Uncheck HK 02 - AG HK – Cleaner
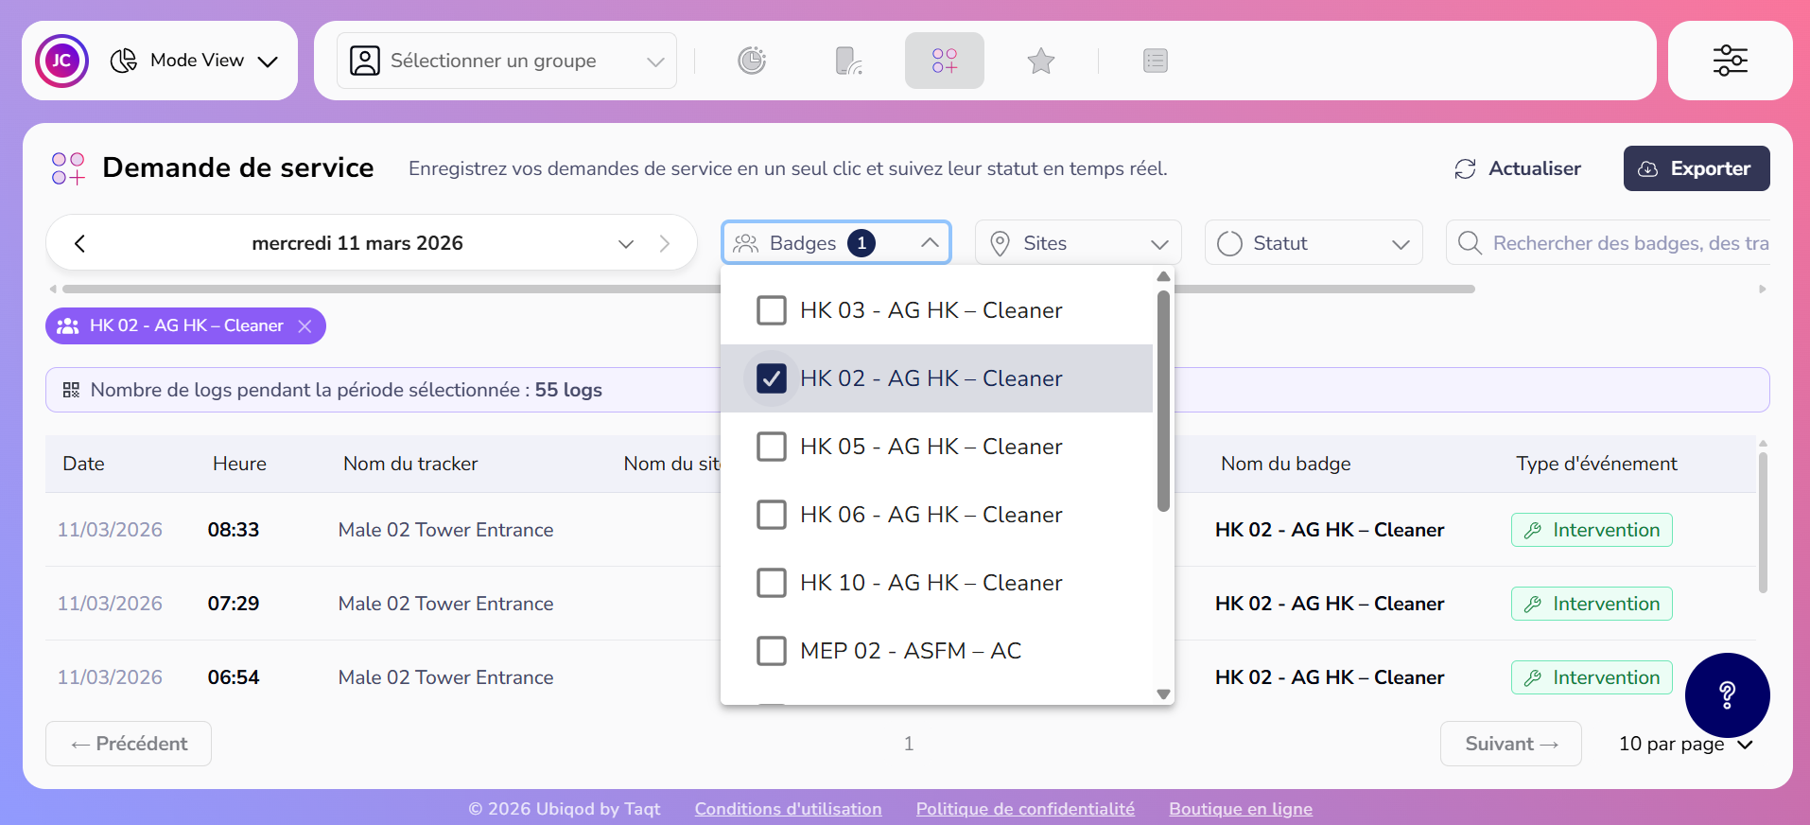1810x825 pixels. (x=772, y=378)
